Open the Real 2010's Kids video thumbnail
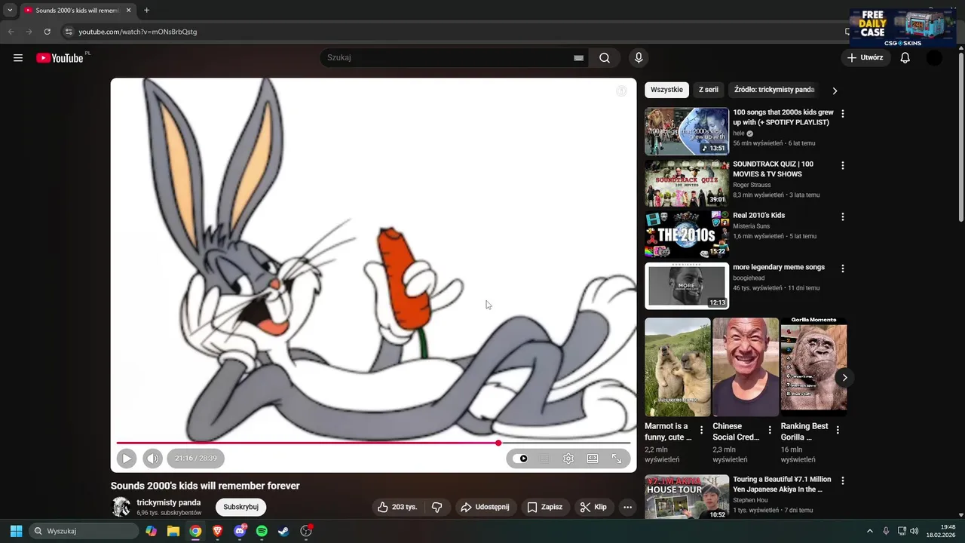The width and height of the screenshot is (965, 543). tap(687, 235)
